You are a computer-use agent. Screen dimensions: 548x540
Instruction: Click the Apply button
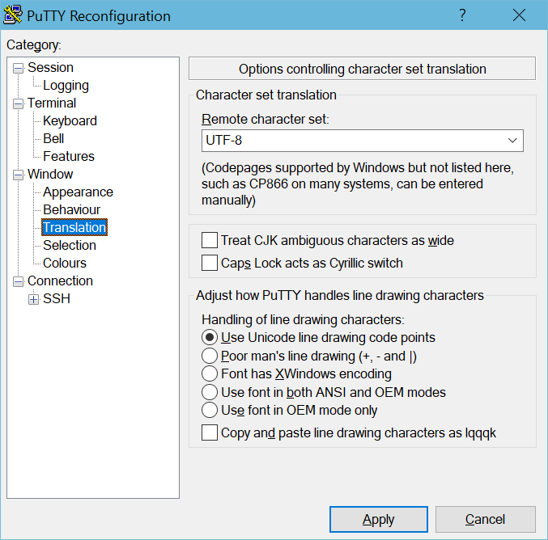(x=379, y=520)
